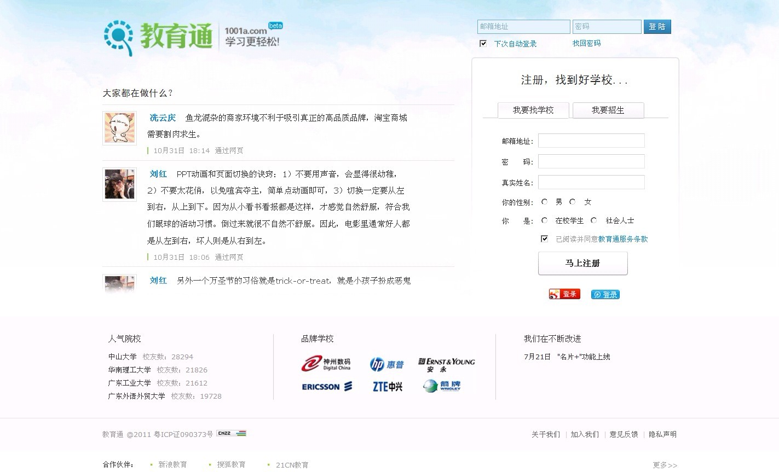Click the ZTE中兴 logo
Viewport: 779px width, 472px height.
pos(386,387)
